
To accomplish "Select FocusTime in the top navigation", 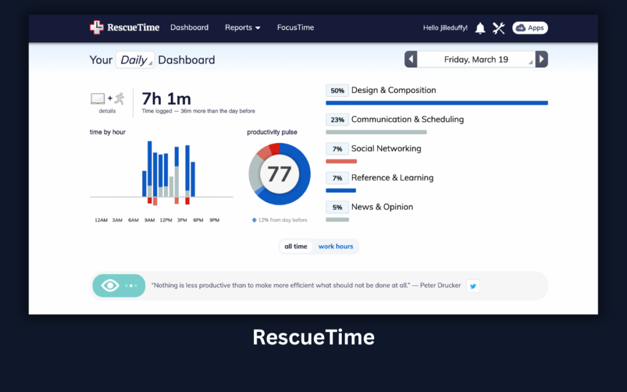I will [295, 28].
